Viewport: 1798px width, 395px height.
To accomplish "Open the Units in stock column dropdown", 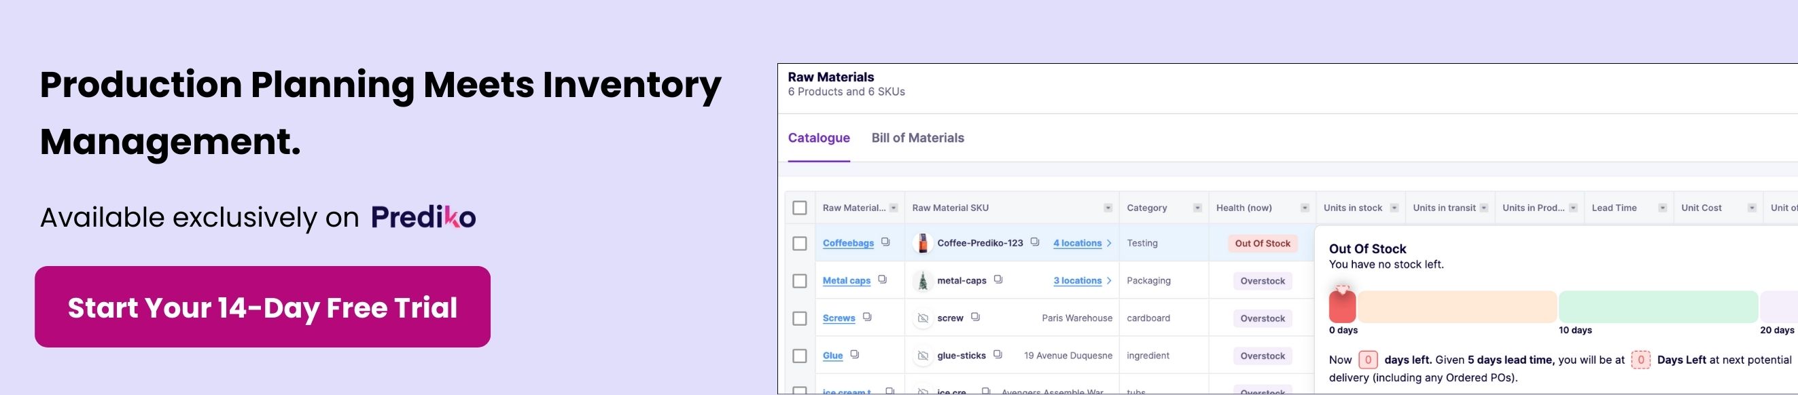I will (x=1394, y=208).
